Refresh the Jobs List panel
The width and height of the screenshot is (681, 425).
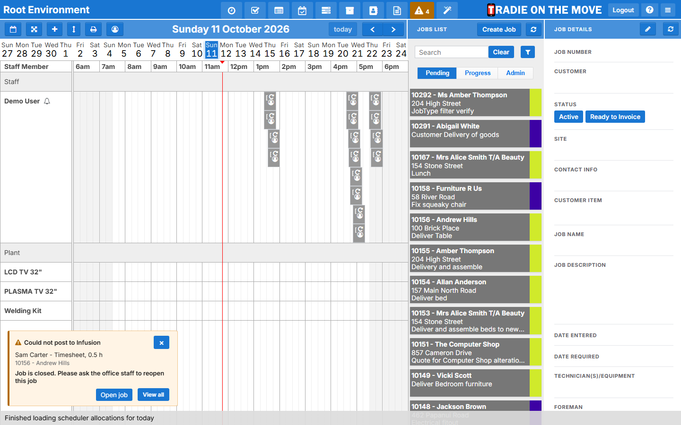pyautogui.click(x=533, y=29)
